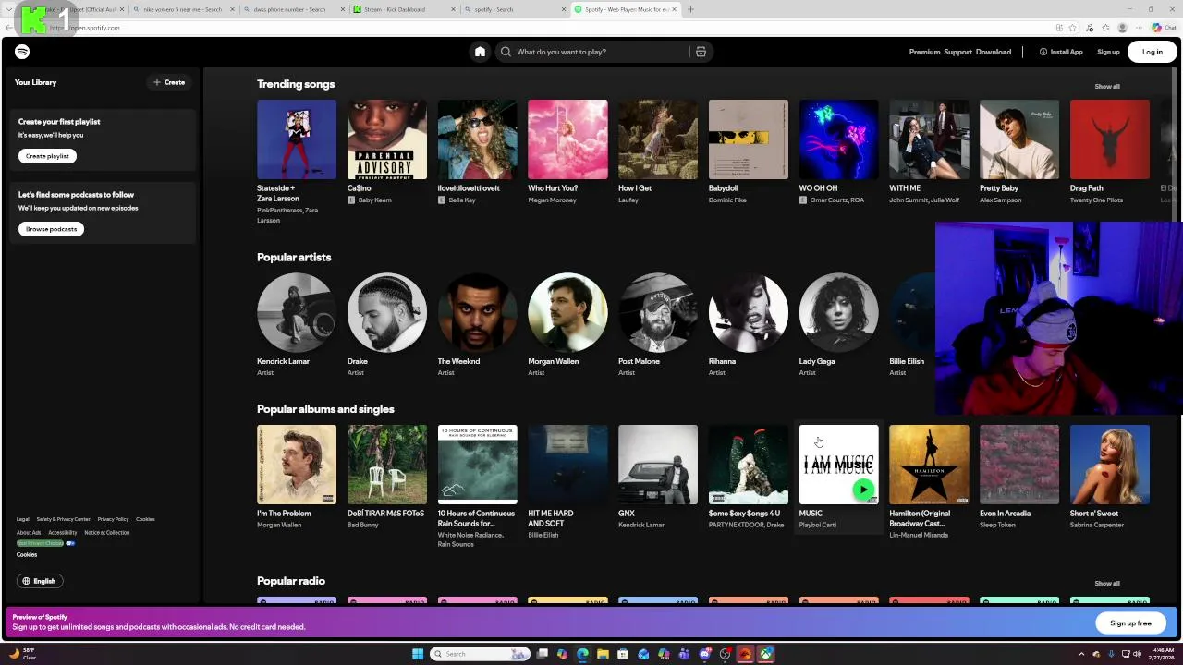Screen dimensions: 1183x665
Task: Click the Spotify logo icon
Action: (22, 52)
